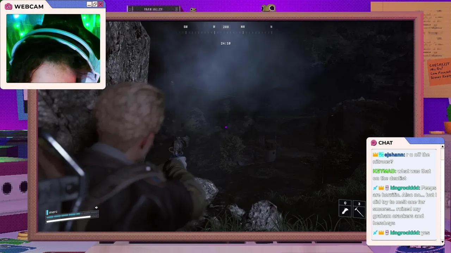Image resolution: width=451 pixels, height=253 pixels.
Task: Click the chat scrollbar up arrow
Action: [x=443, y=147]
